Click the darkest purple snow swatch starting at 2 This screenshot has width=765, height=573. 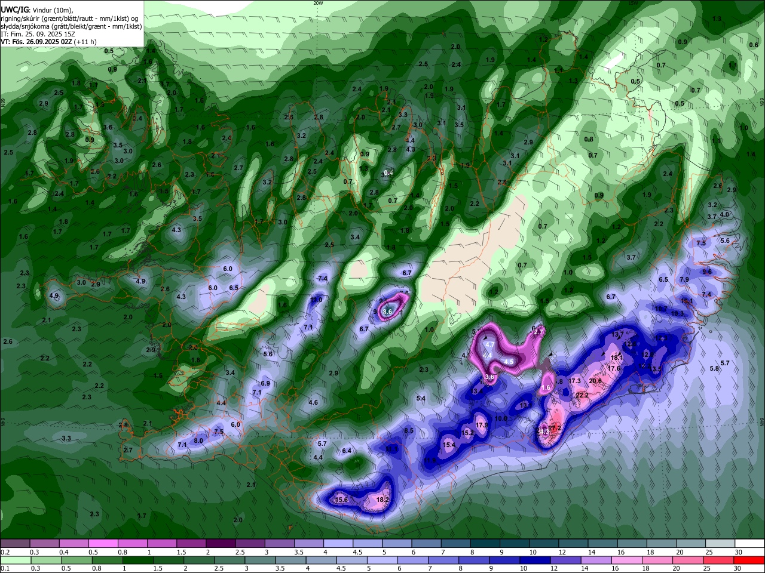coord(221,543)
